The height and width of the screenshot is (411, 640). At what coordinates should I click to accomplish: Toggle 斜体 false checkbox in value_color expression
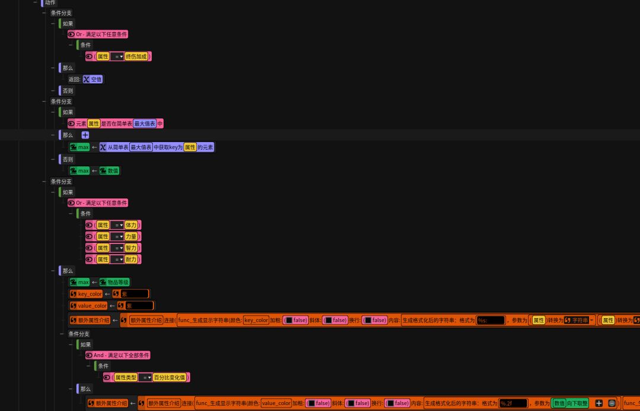[x=351, y=403]
